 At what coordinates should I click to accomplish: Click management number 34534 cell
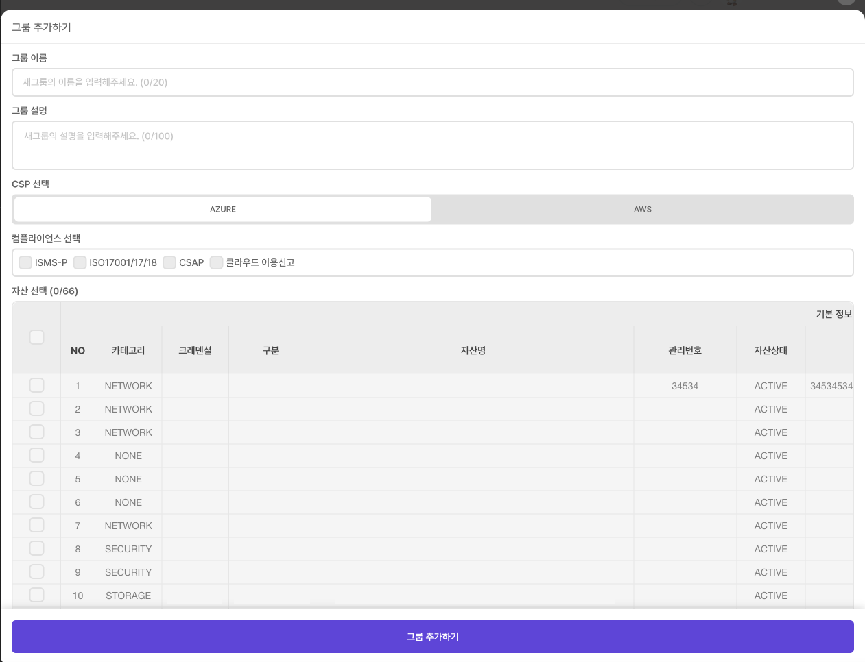pos(685,386)
